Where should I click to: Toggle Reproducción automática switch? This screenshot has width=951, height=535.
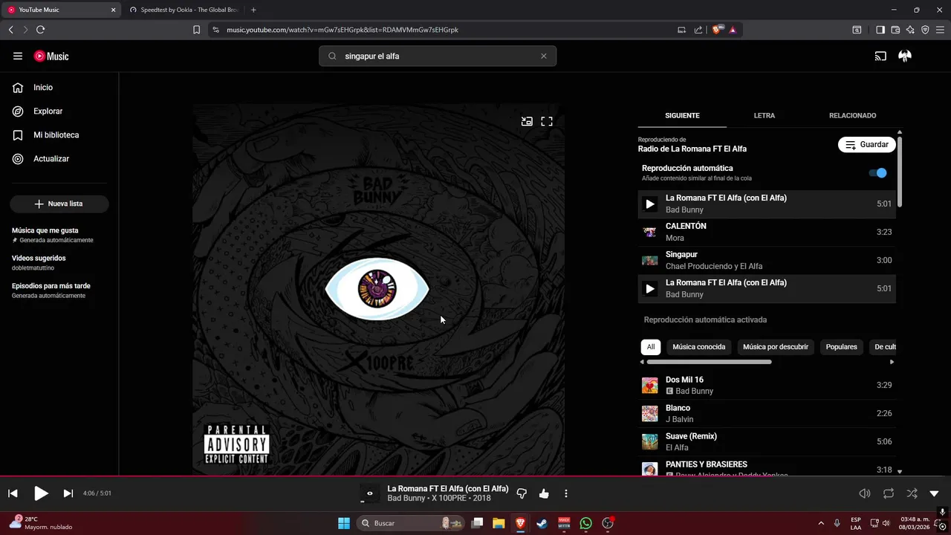878,173
